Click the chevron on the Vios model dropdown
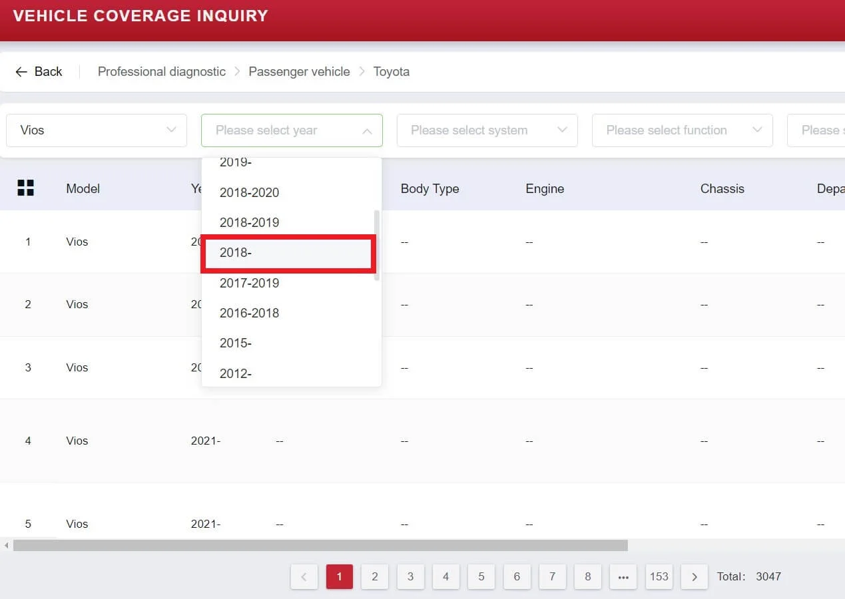Image resolution: width=845 pixels, height=599 pixels. click(171, 130)
